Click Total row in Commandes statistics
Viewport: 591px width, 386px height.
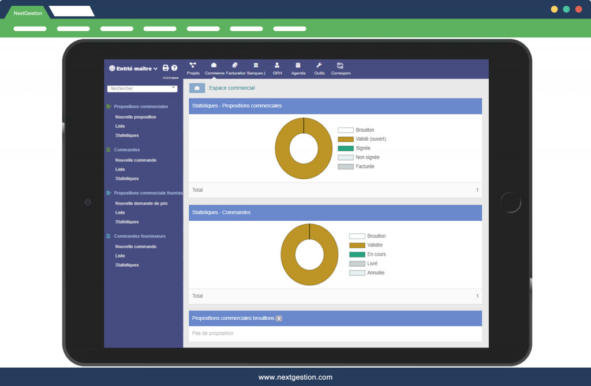pos(335,297)
